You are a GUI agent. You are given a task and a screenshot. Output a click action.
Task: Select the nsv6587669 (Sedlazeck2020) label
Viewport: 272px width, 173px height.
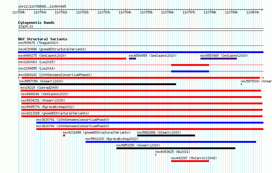[x=224, y=56]
